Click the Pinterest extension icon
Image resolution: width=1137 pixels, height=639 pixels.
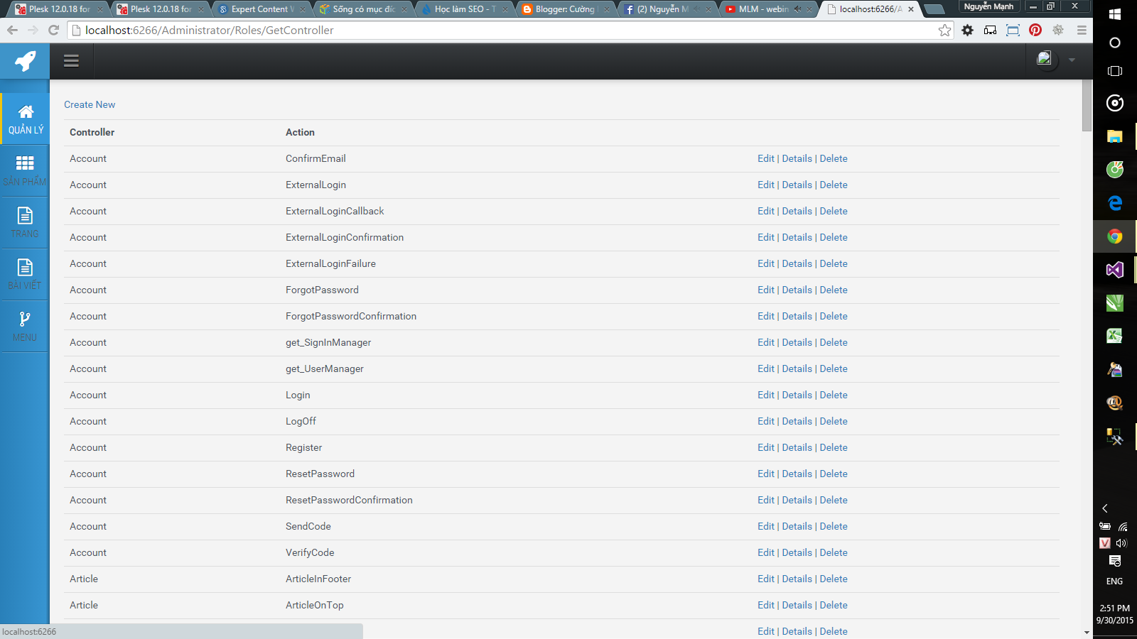[1035, 31]
